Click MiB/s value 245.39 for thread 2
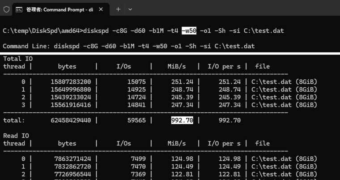This screenshot has width=340, height=180. tap(182, 97)
